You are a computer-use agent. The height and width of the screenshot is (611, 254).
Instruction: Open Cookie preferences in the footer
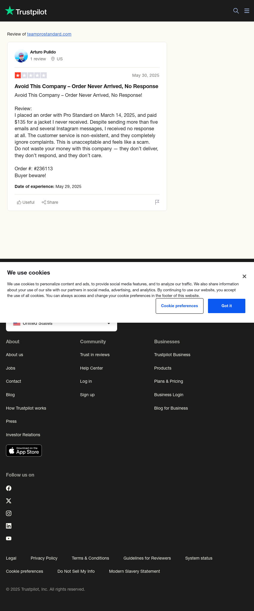(25, 571)
